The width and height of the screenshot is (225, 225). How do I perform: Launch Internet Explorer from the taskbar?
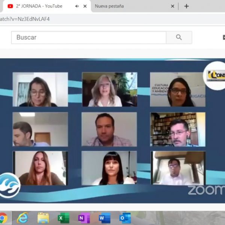click(x=23, y=218)
